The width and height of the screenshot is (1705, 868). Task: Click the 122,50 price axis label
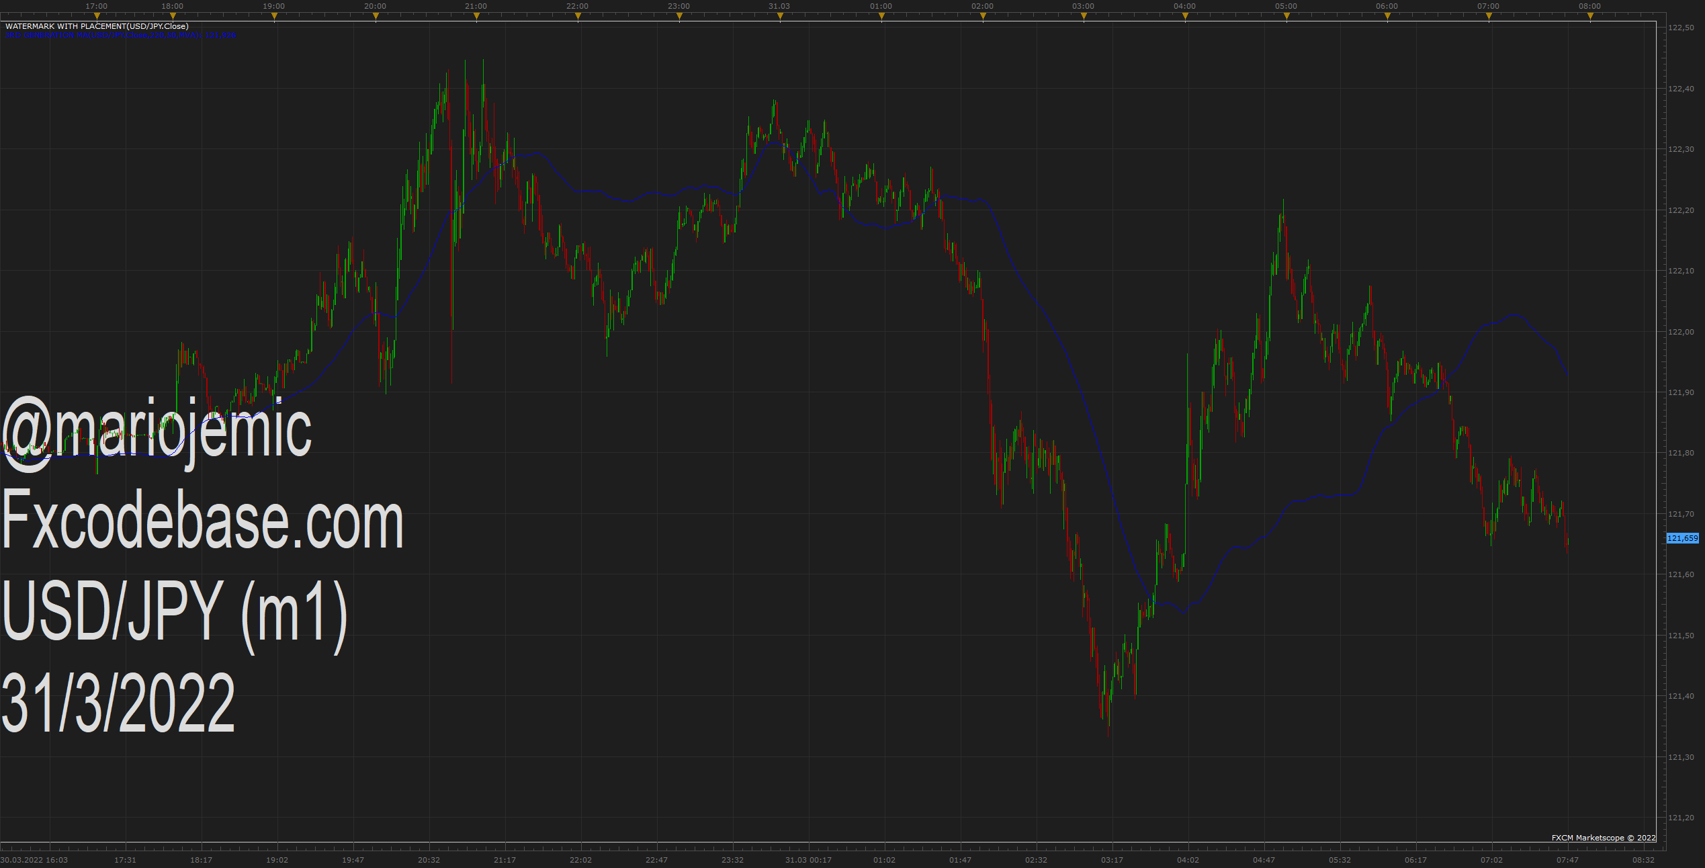(x=1681, y=28)
